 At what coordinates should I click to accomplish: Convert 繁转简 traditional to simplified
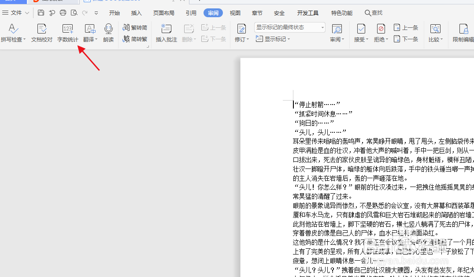tap(135, 27)
